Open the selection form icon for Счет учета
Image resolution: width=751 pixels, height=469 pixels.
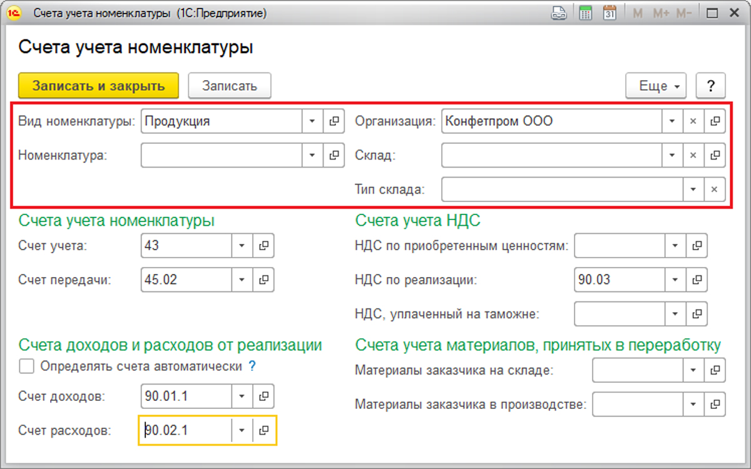(x=263, y=246)
